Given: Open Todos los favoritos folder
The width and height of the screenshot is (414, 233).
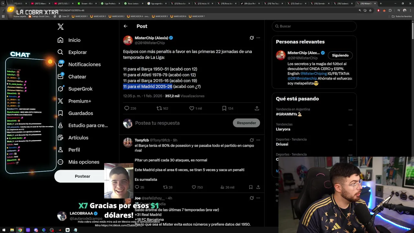Looking at the screenshot, I should [x=402, y=16].
